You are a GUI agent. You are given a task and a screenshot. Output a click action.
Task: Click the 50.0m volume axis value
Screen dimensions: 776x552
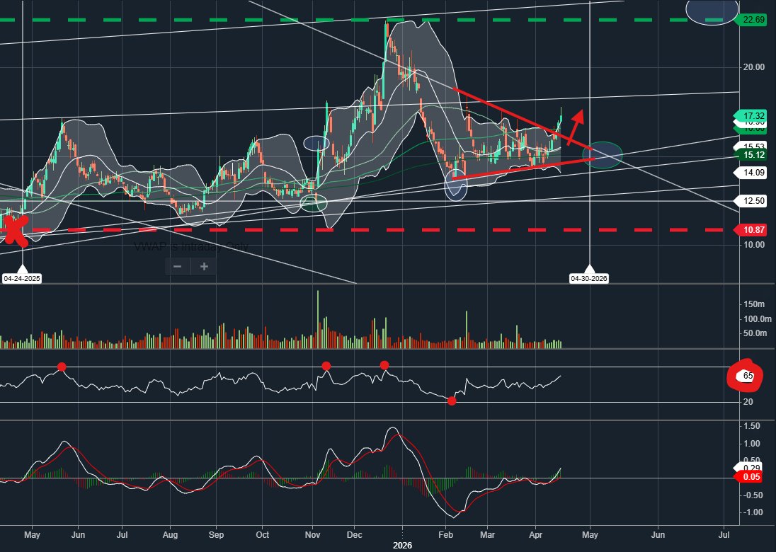(x=755, y=333)
